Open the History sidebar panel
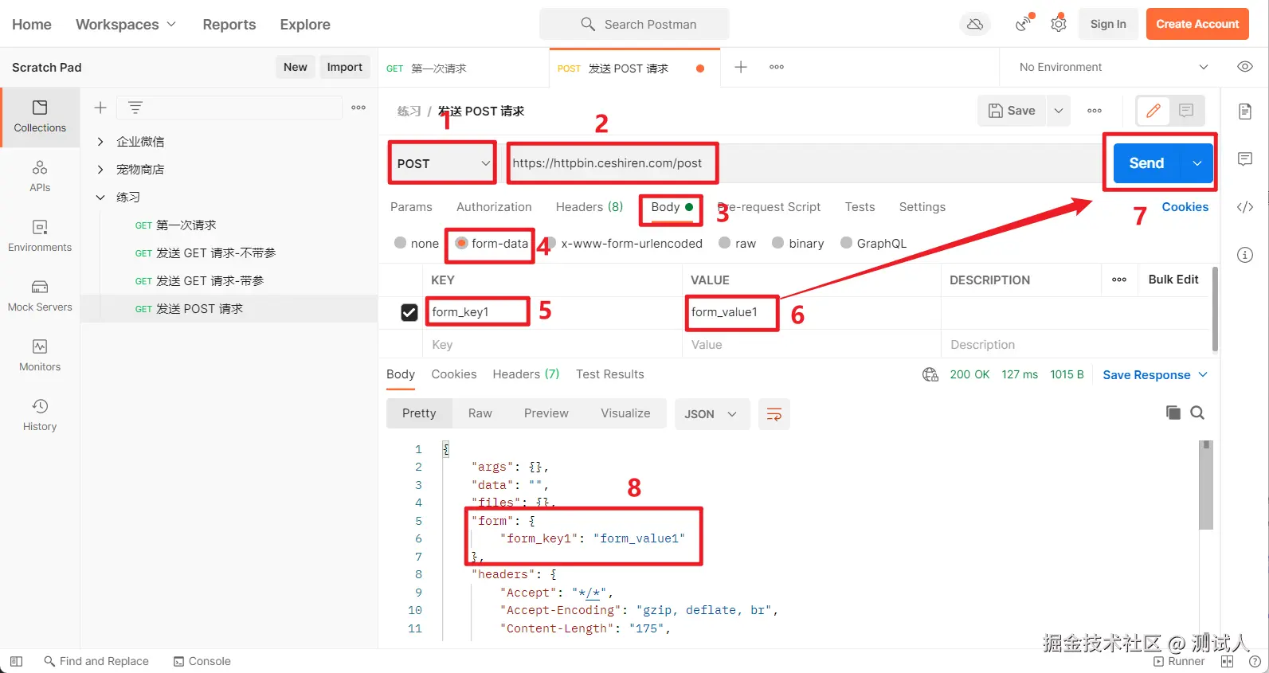The image size is (1269, 673). click(x=40, y=415)
